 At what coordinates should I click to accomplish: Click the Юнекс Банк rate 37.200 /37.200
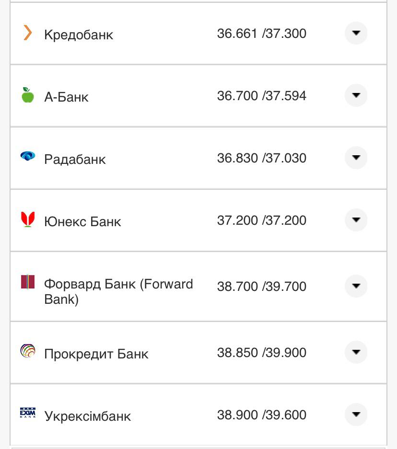(x=261, y=220)
